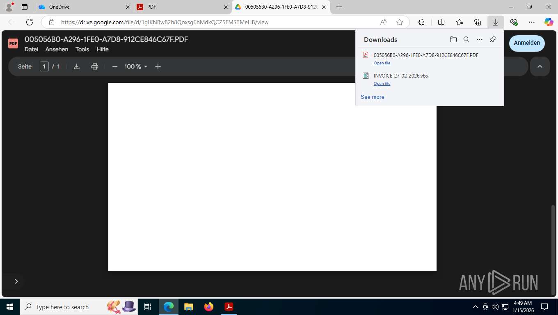Open the notification center icon
558x315 pixels.
(x=544, y=307)
